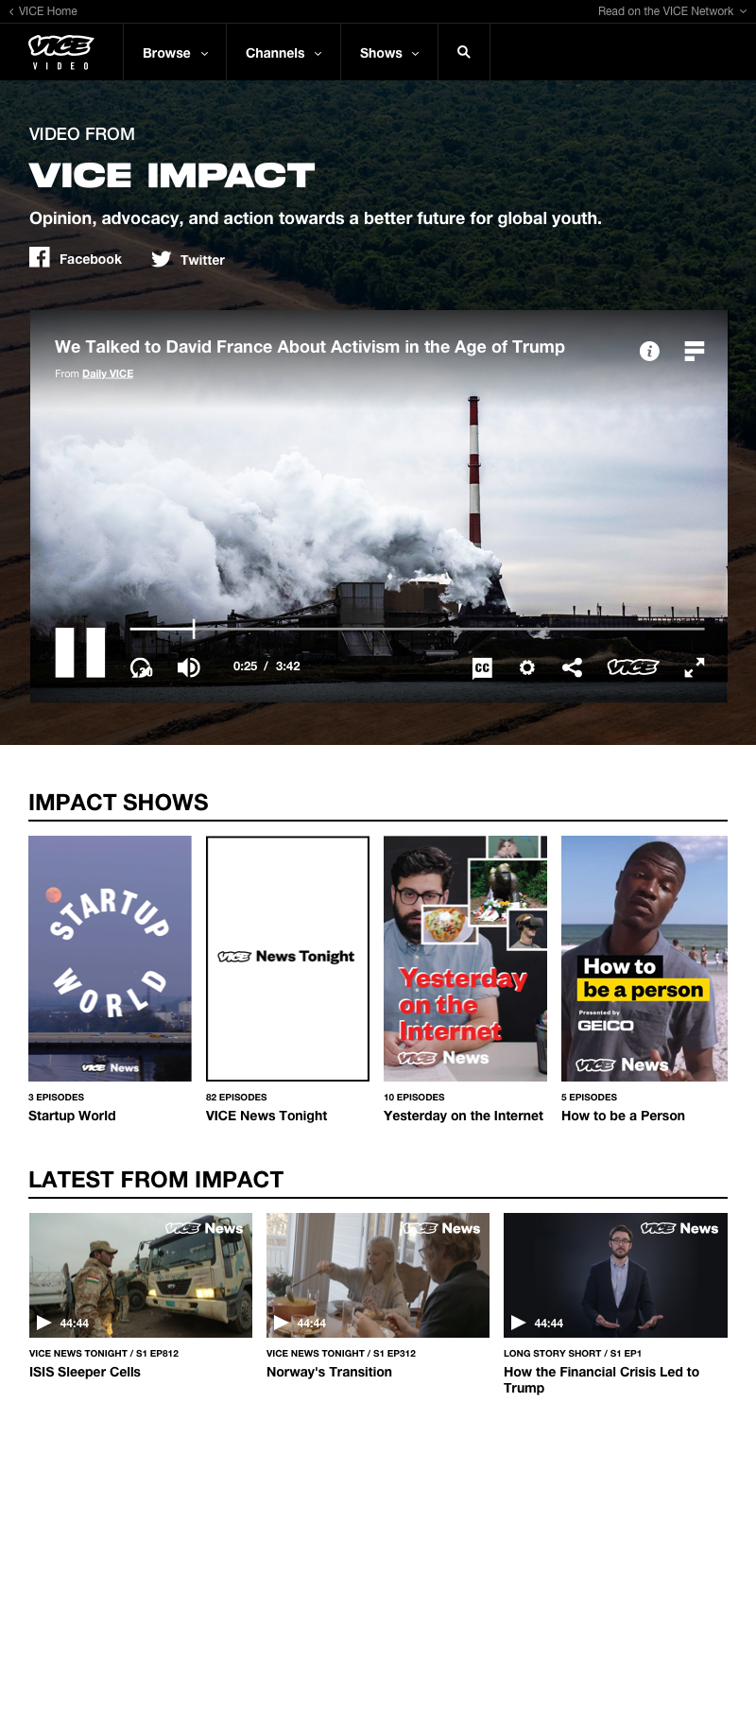Viewport: 756px width, 1714px height.
Task: Open the VICE News Tonight show poster
Action: tap(287, 959)
